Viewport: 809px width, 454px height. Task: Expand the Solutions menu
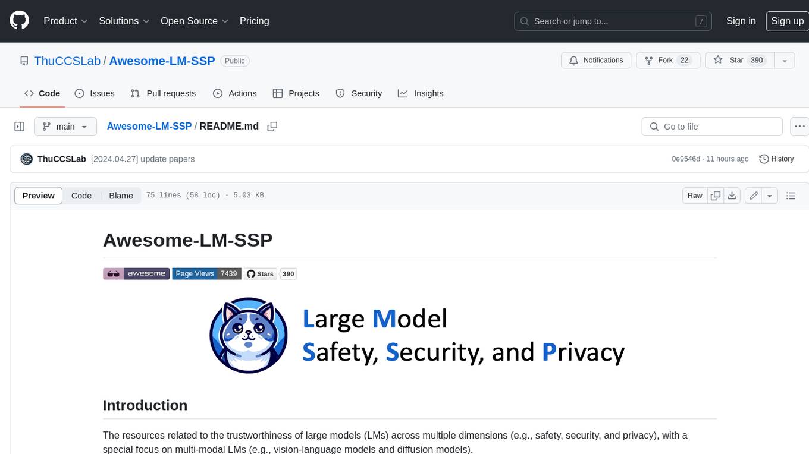click(x=124, y=21)
